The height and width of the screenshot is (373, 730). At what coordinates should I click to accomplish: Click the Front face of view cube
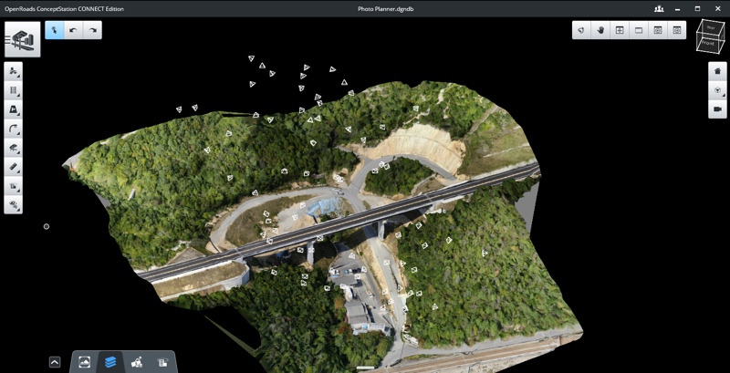708,43
